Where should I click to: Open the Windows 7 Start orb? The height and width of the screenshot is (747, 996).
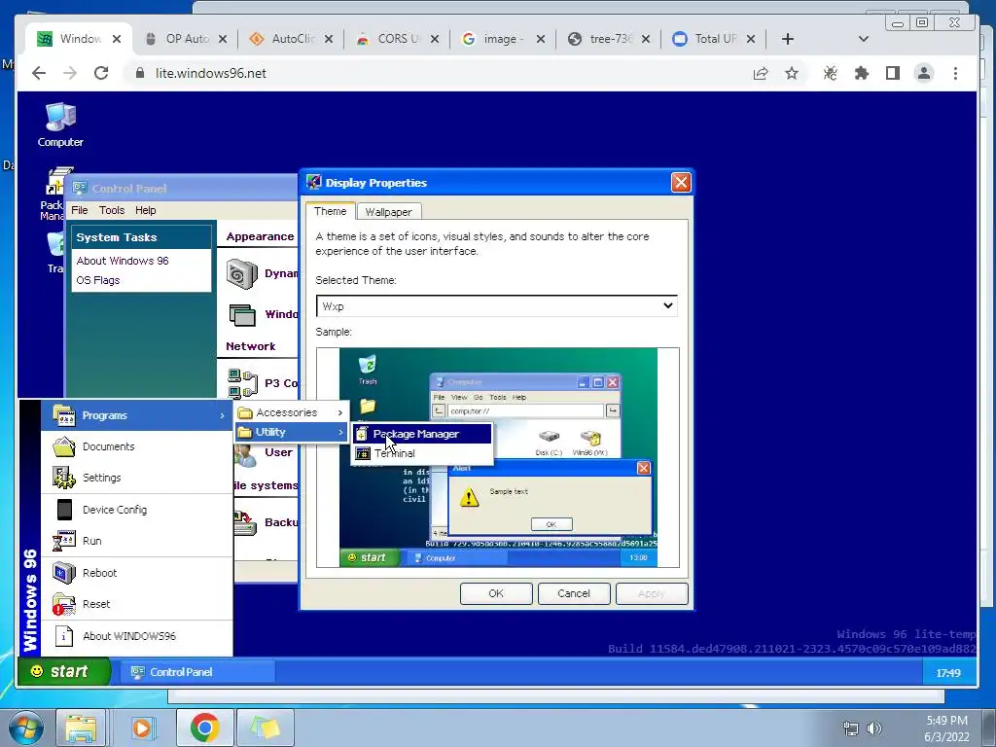tap(26, 728)
